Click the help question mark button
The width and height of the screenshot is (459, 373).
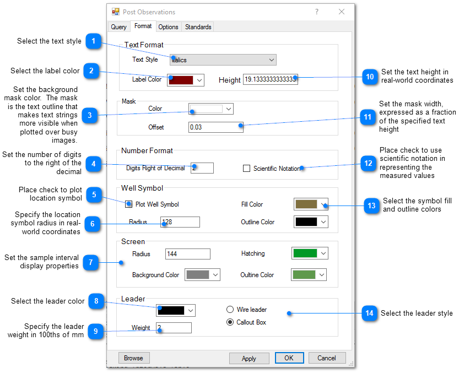(316, 12)
